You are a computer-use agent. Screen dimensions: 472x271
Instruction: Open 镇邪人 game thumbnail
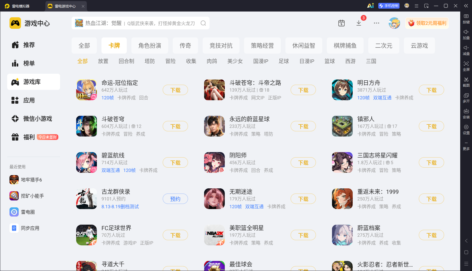pos(342,126)
